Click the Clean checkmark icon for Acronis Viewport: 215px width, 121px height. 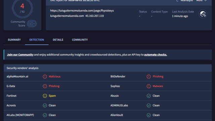coord(45,105)
